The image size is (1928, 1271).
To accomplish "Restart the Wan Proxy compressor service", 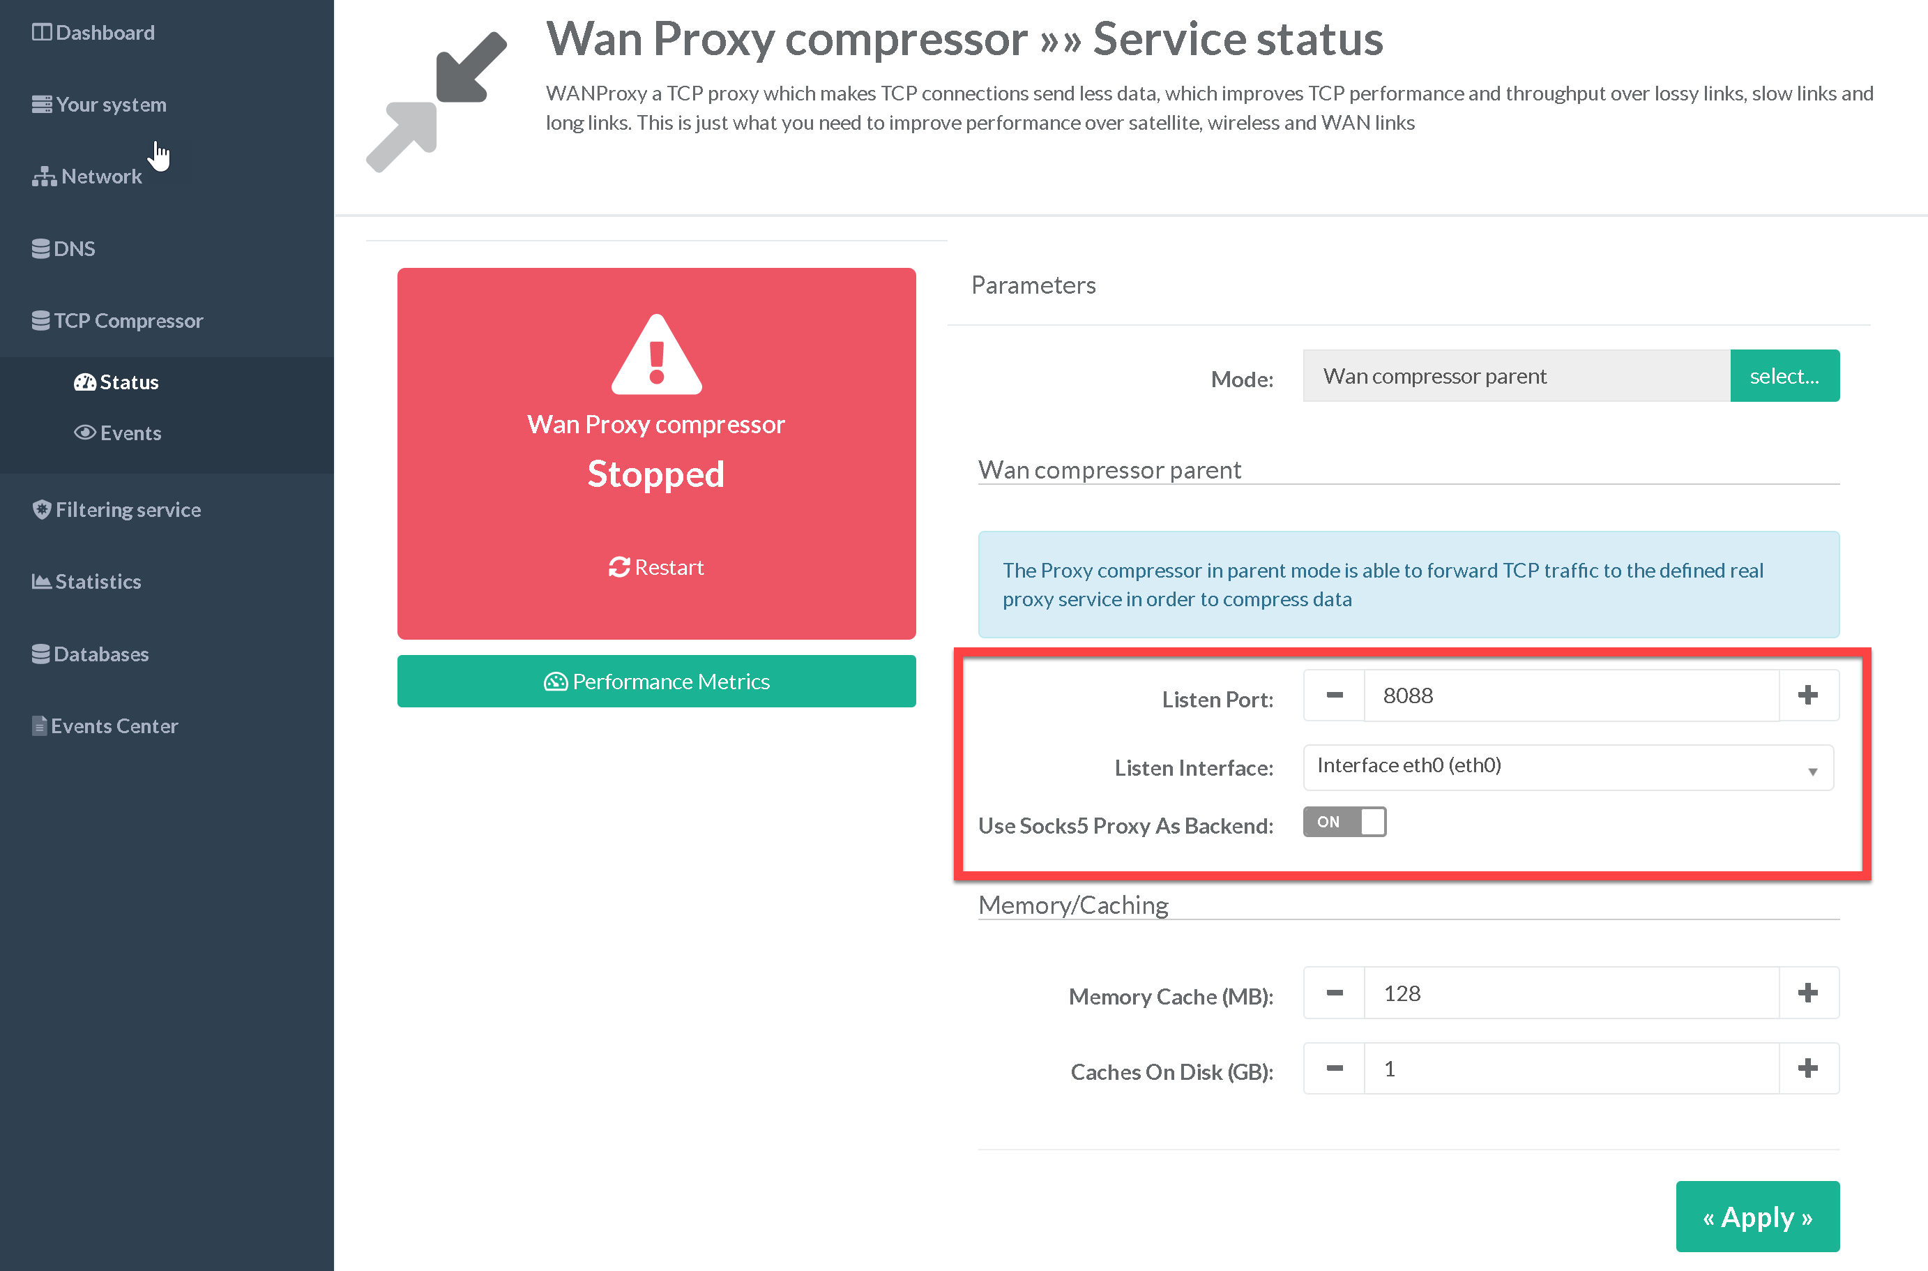I will 656,567.
